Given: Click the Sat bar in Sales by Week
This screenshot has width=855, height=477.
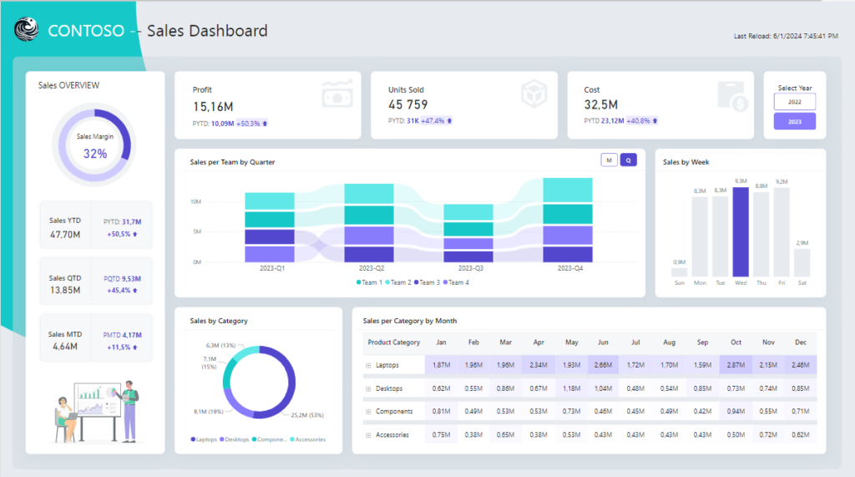Looking at the screenshot, I should click(x=802, y=263).
